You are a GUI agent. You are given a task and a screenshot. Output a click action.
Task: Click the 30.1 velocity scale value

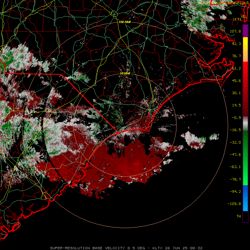236,93
